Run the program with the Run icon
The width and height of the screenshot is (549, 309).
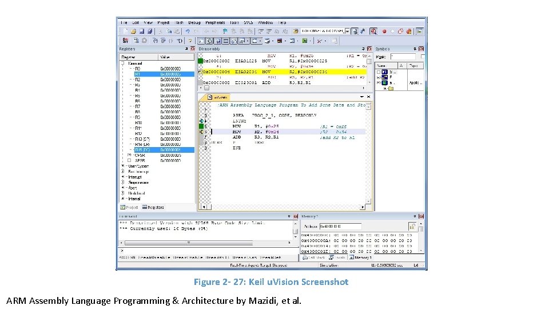pyautogui.click(x=136, y=41)
